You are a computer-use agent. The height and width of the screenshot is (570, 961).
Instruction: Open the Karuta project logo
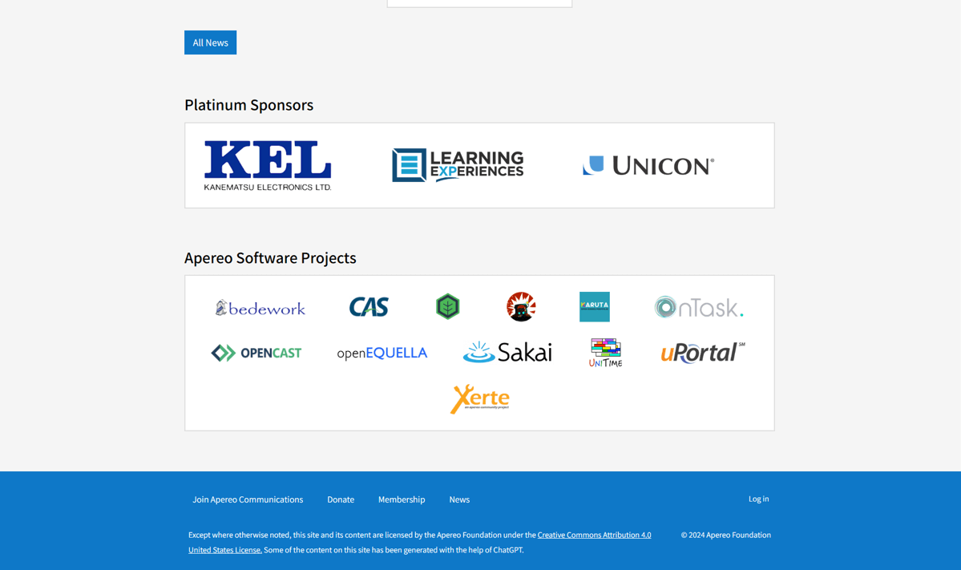594,306
